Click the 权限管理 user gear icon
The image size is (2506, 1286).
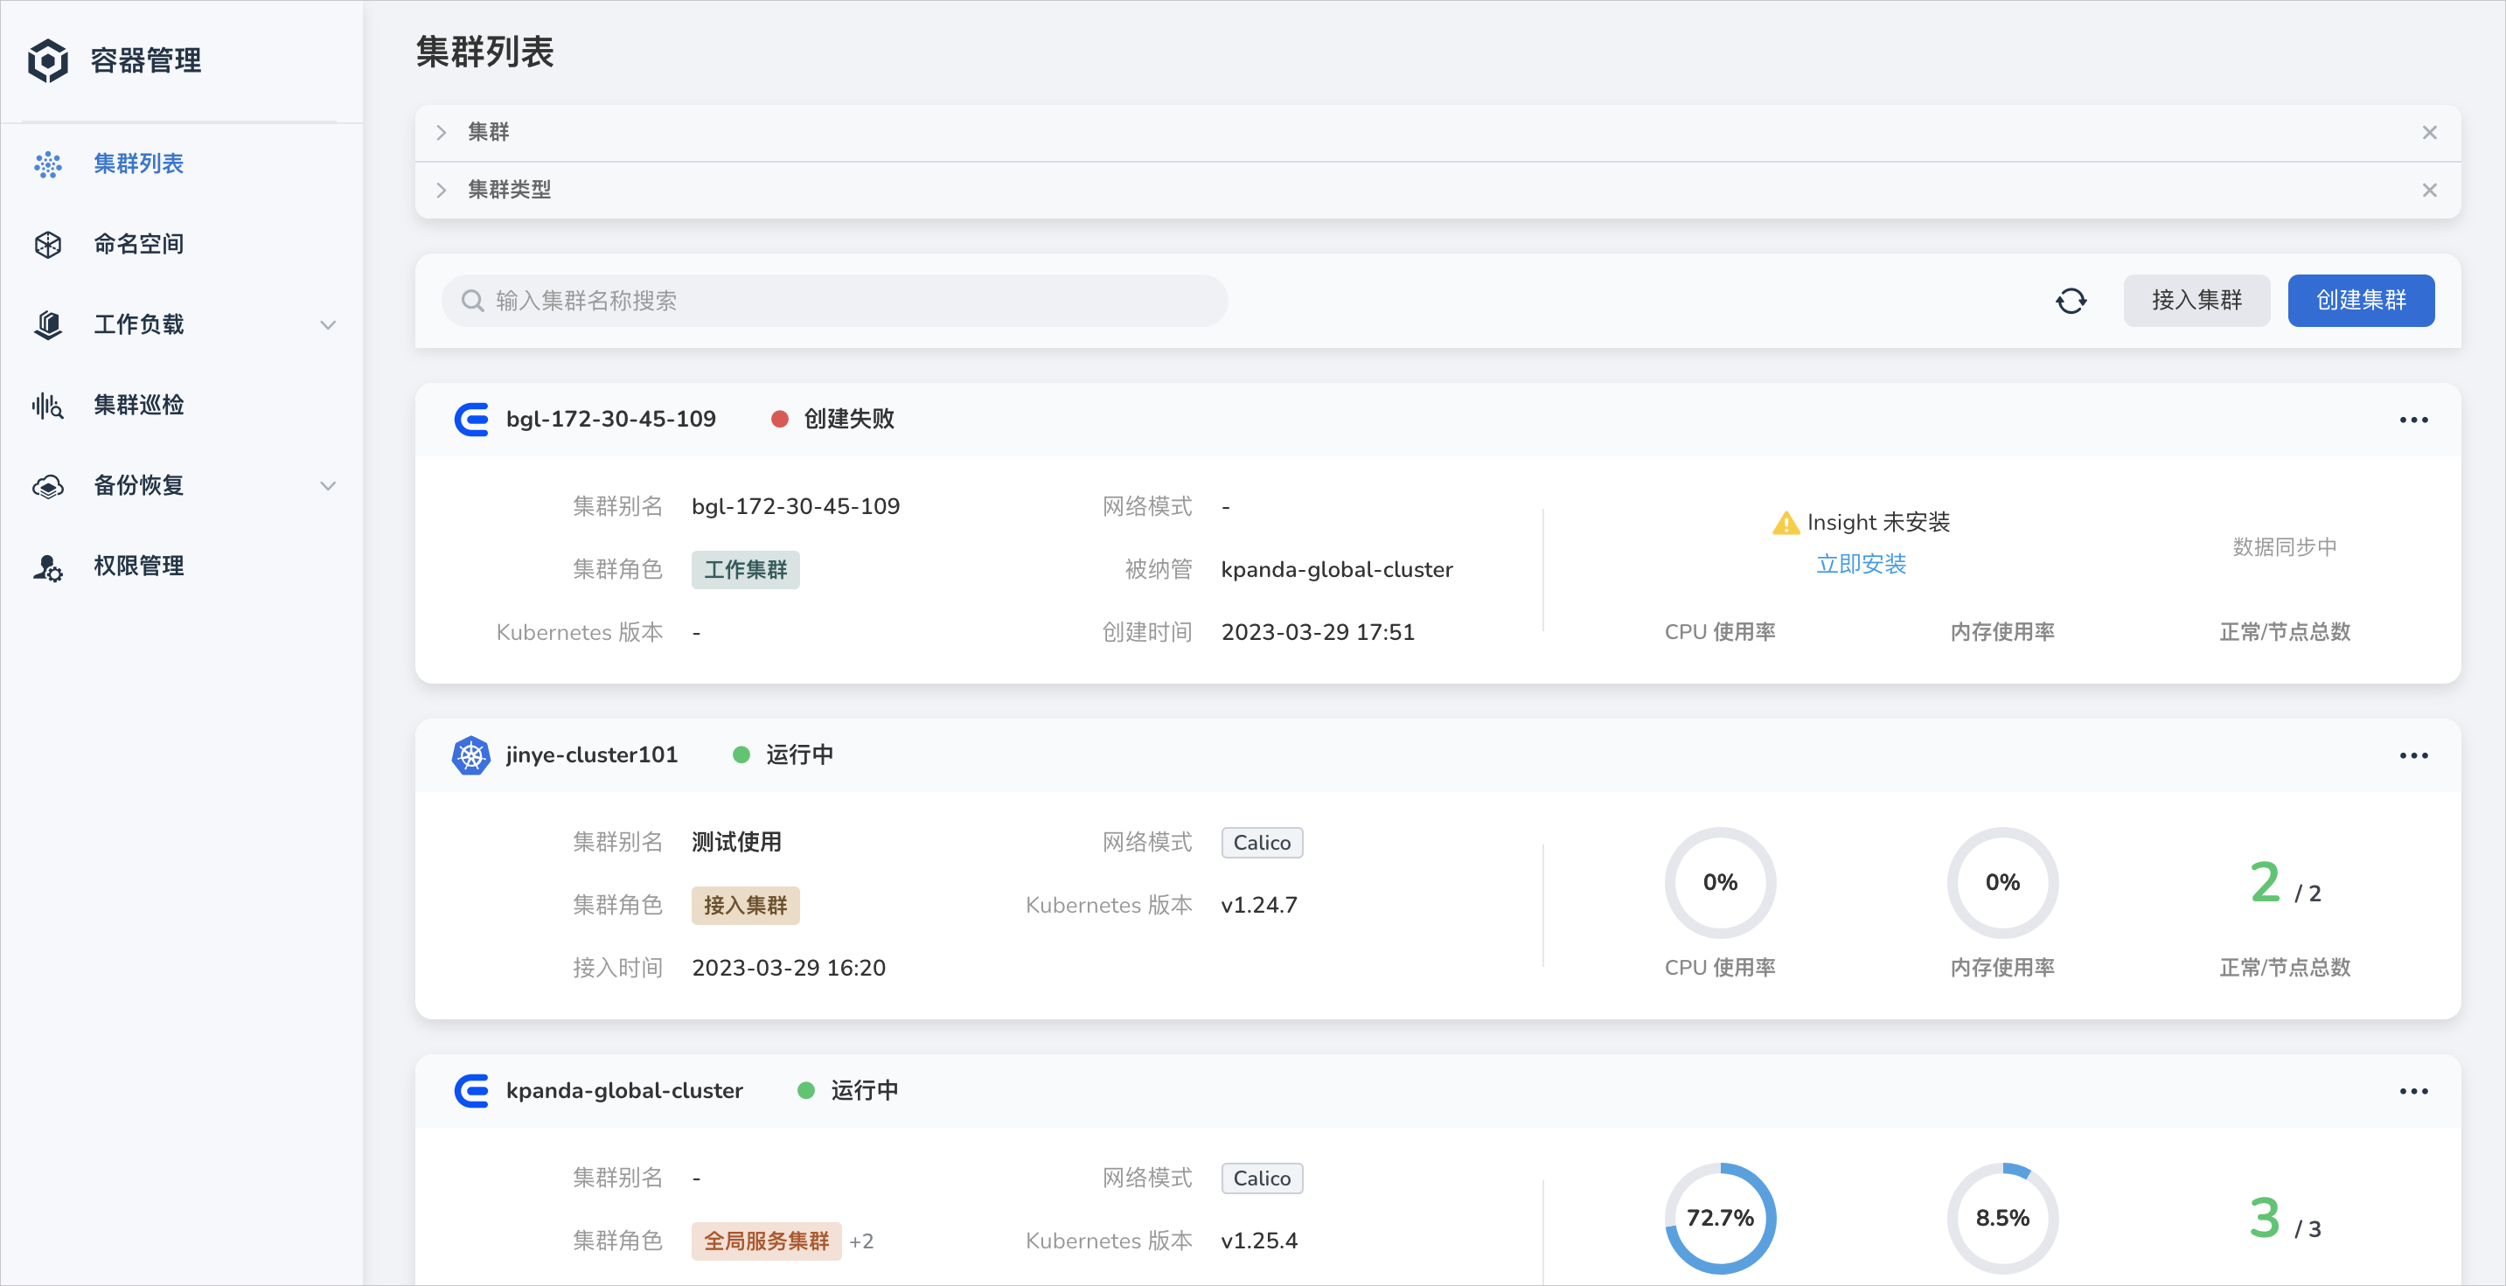tap(48, 567)
